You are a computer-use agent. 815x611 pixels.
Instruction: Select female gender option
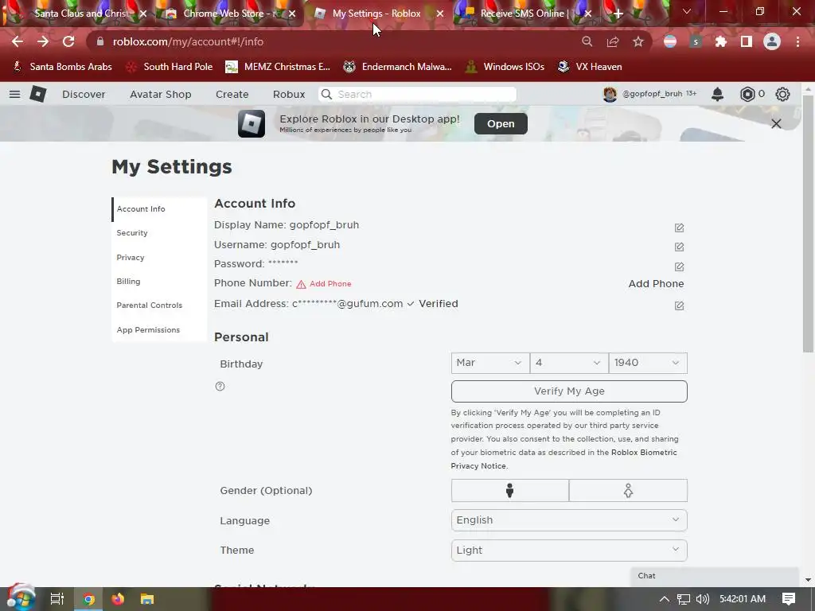pos(629,490)
